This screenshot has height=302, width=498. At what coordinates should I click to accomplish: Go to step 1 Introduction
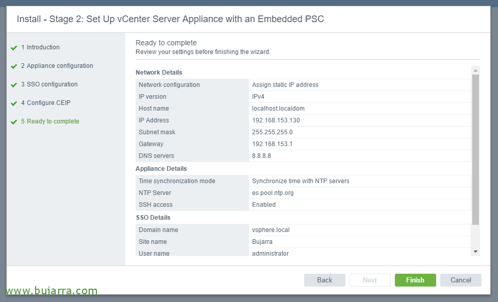(x=40, y=47)
